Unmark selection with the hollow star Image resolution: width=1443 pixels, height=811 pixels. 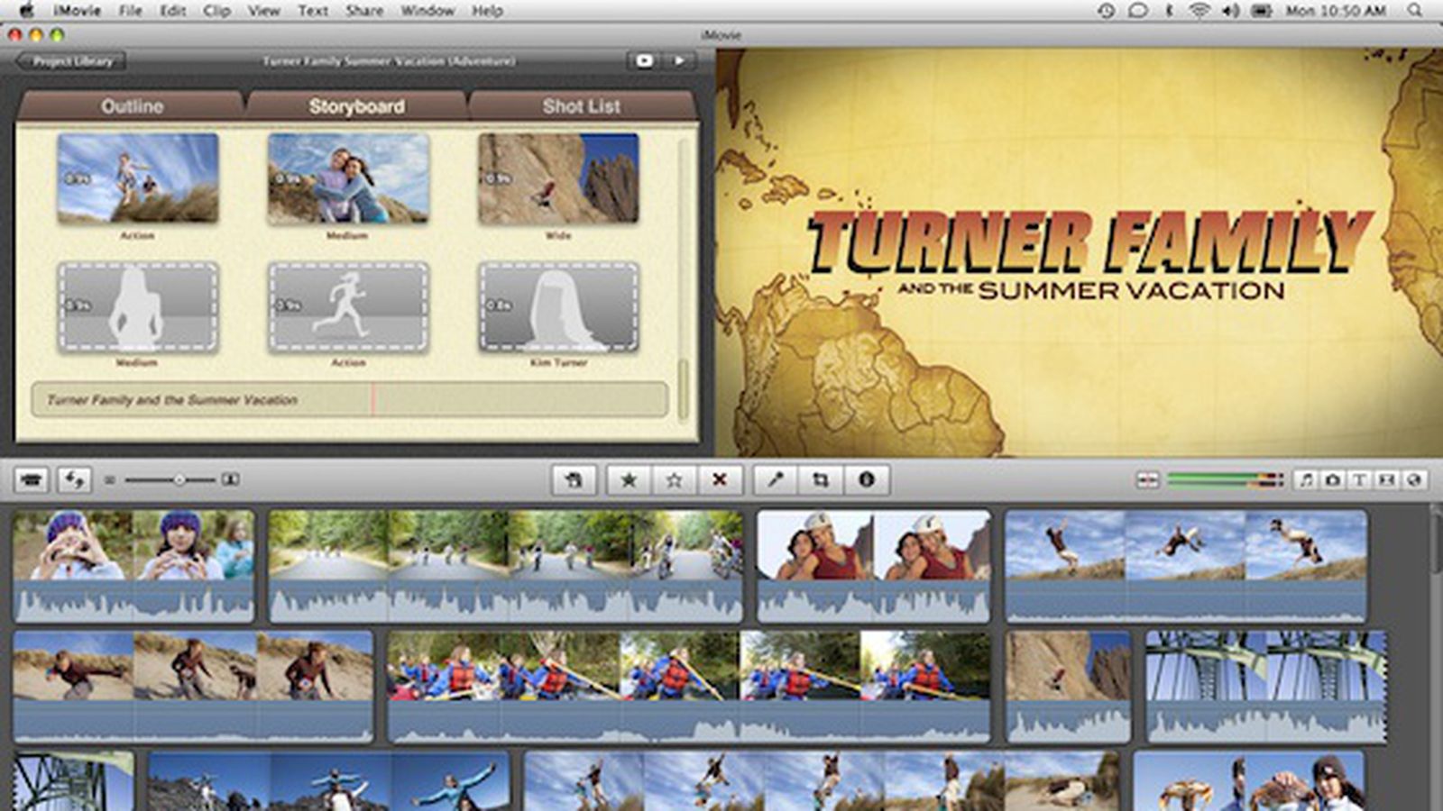tap(674, 480)
